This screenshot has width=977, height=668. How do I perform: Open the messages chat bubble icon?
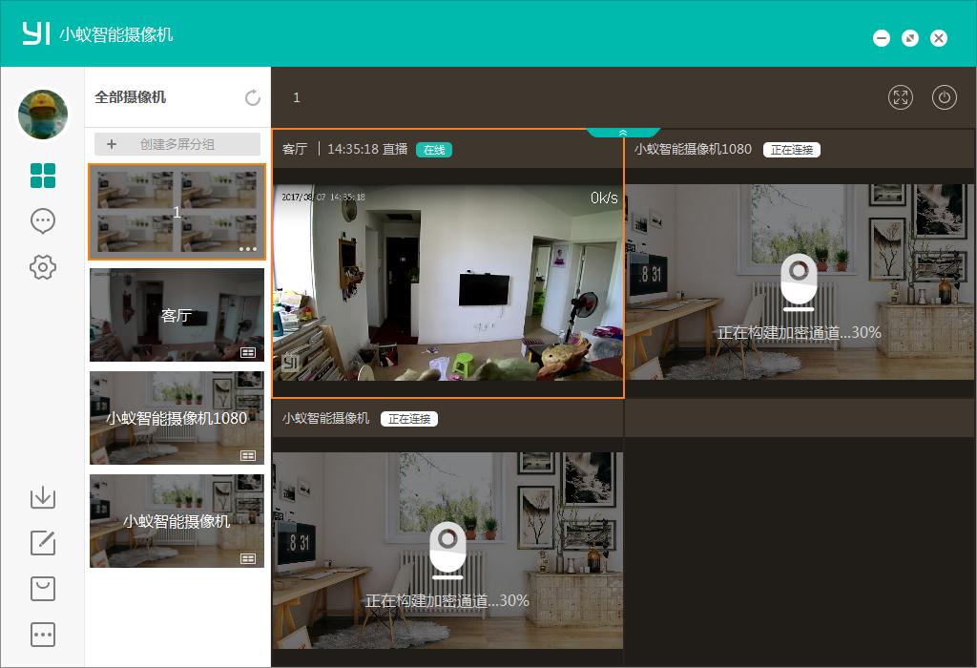point(43,221)
